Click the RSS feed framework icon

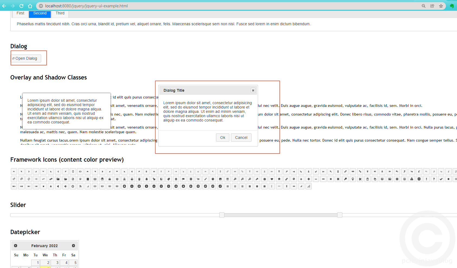pos(80,186)
